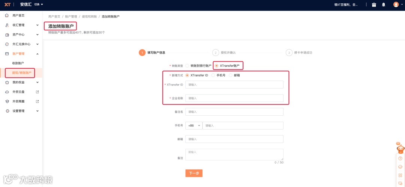Click the 设置管理 gear icon
405x187 pixels.
point(7,111)
